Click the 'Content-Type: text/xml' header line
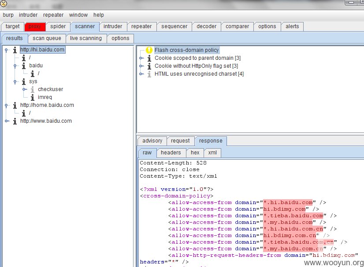The height and width of the screenshot is (267, 364). [178, 176]
